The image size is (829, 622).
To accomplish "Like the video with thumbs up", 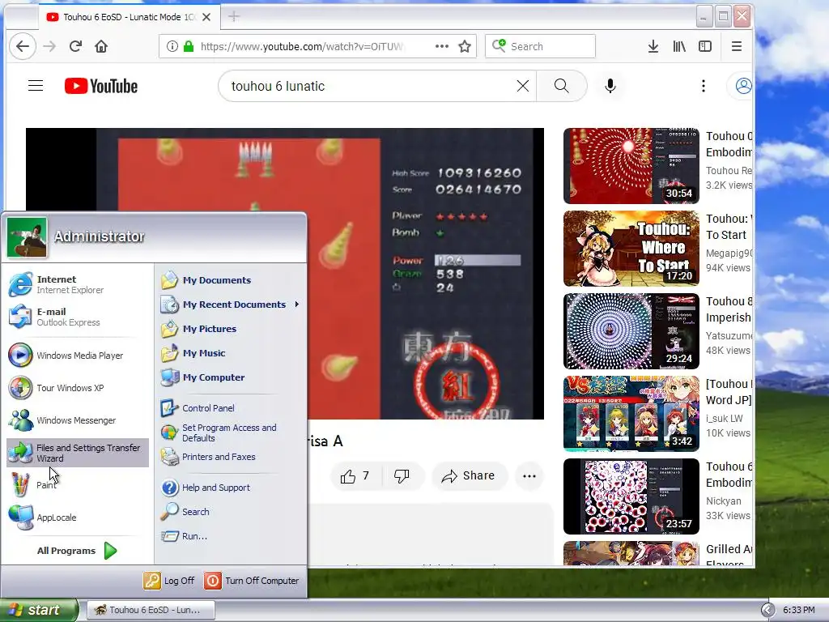I will (355, 476).
